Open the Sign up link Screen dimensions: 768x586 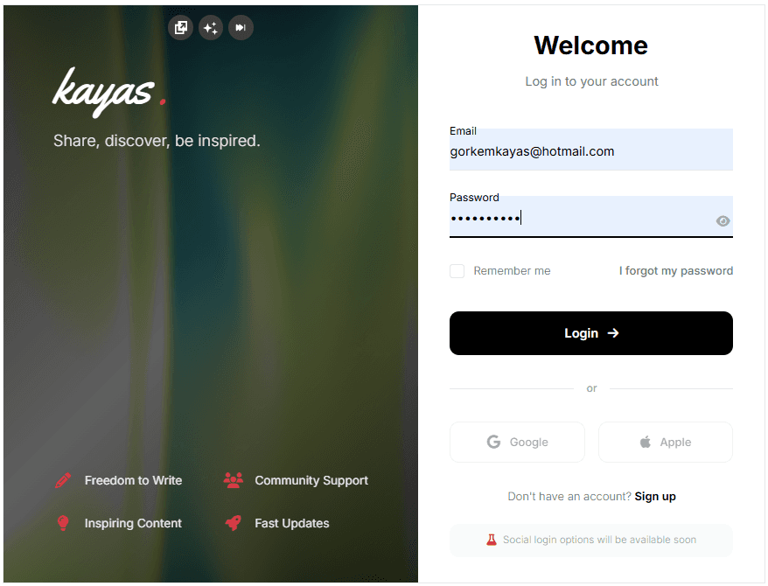point(655,497)
